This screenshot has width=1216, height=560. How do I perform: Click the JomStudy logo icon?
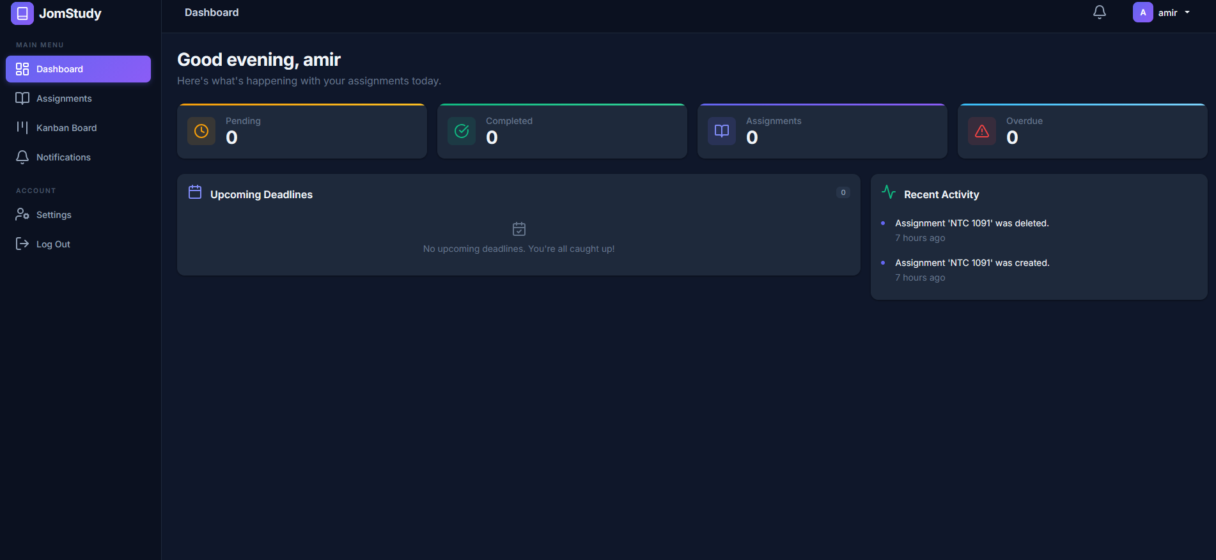coord(22,13)
